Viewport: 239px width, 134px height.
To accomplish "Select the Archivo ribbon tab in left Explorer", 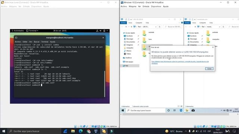I will pyautogui.click(x=123, y=23).
